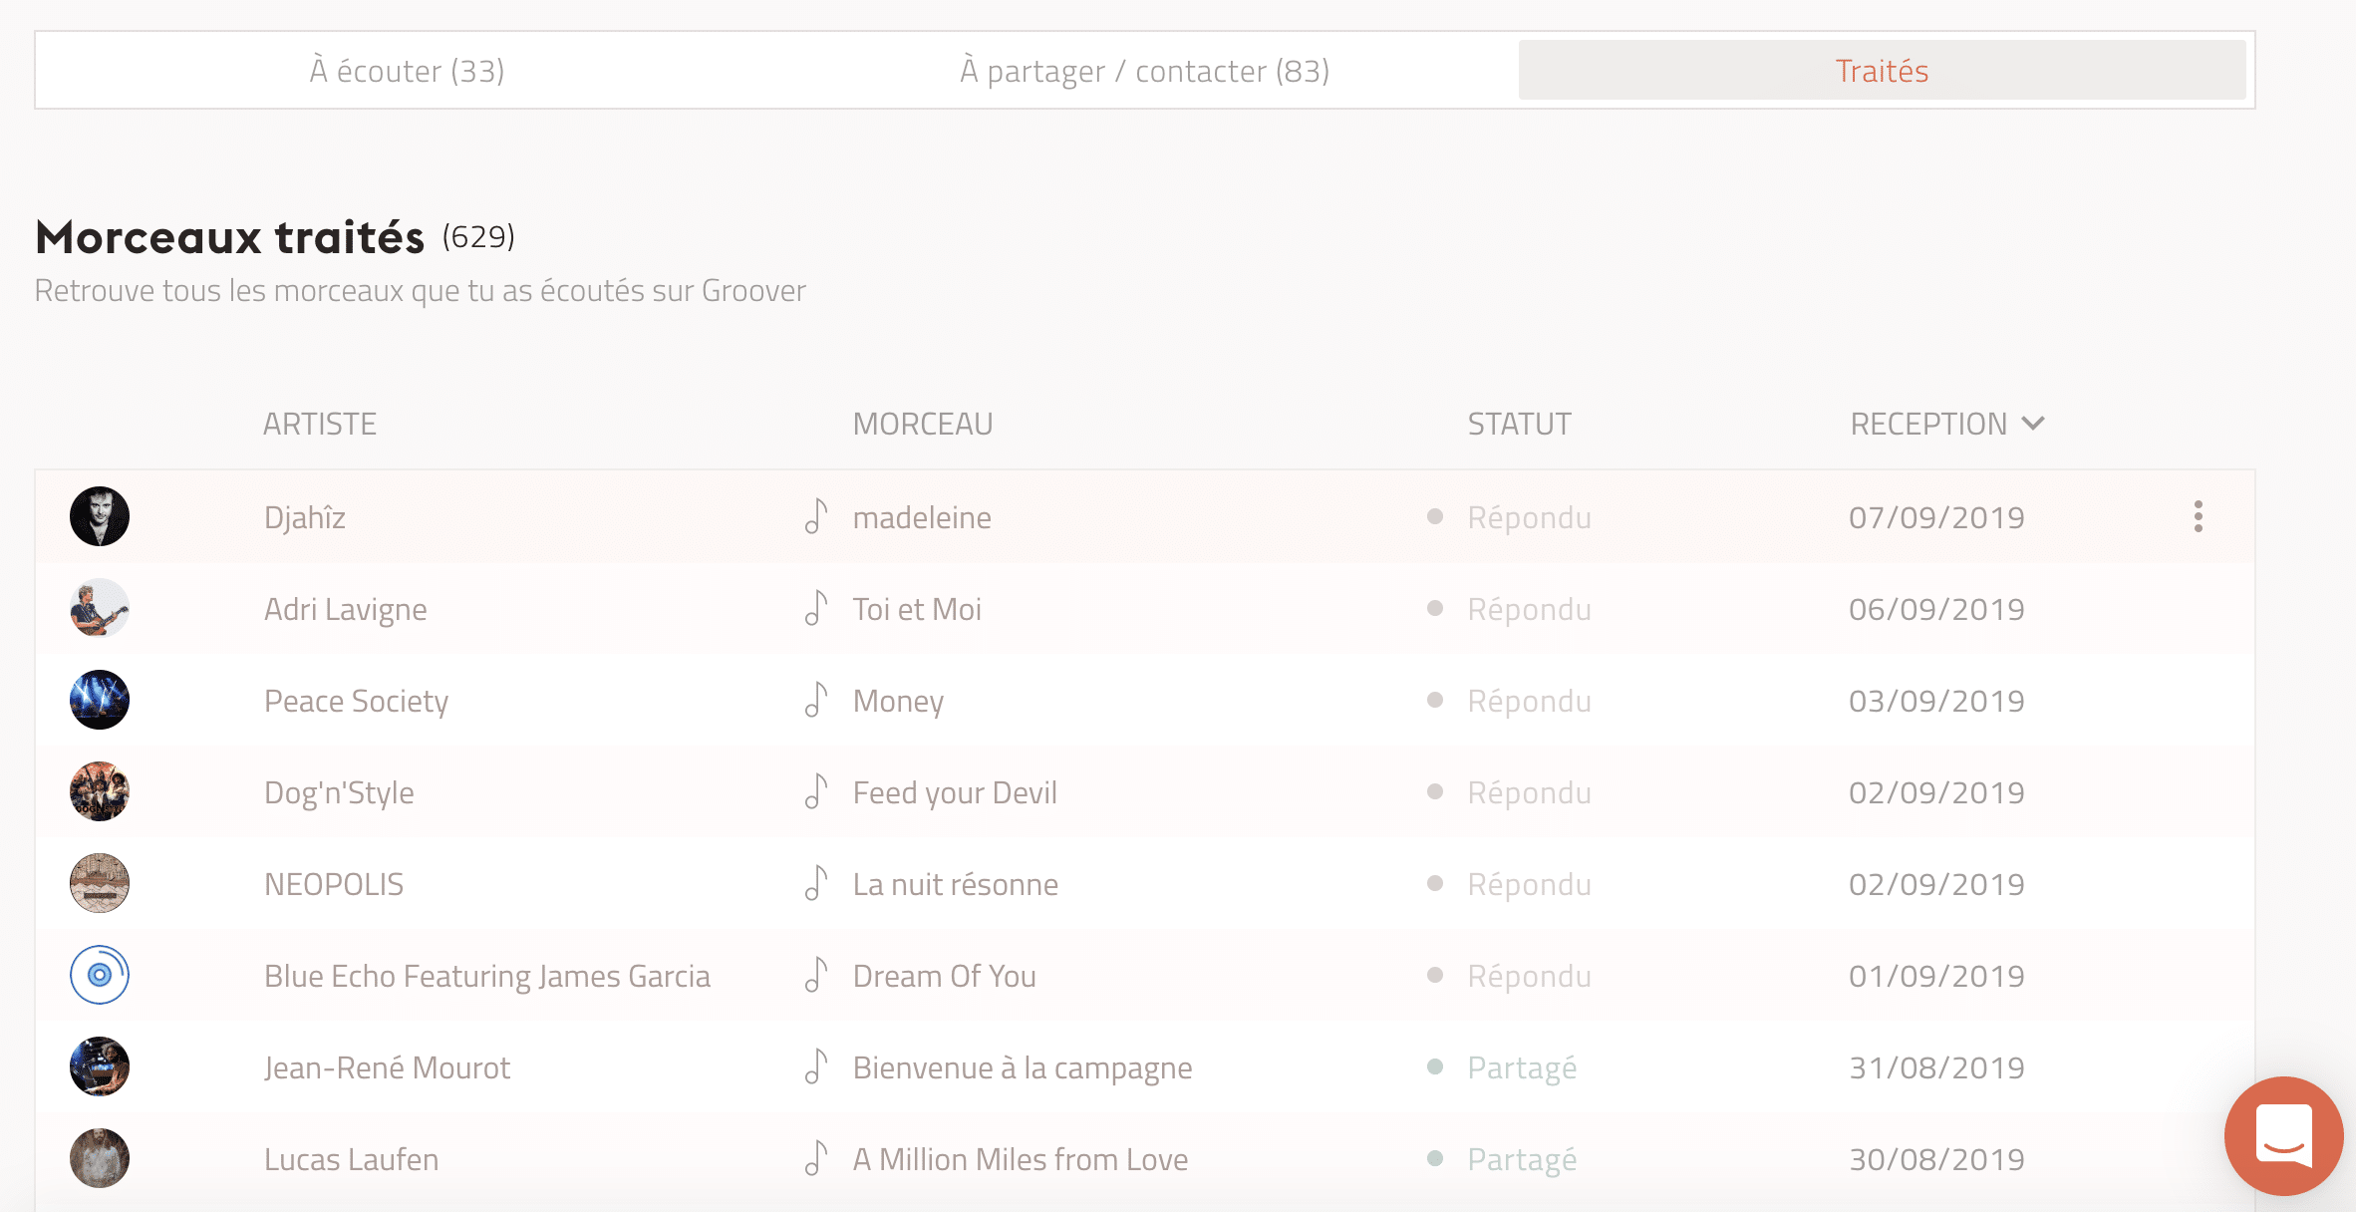The width and height of the screenshot is (2356, 1212).
Task: Switch to À partager / contacter (83) tab
Action: (x=1144, y=71)
